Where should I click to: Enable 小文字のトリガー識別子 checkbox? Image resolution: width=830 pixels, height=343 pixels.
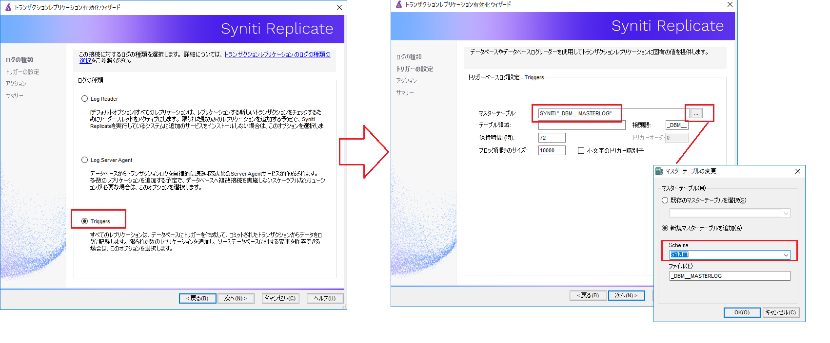(581, 151)
